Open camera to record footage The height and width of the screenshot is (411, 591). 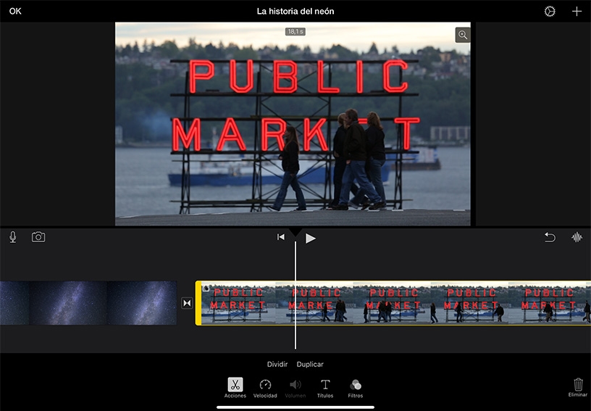point(38,237)
